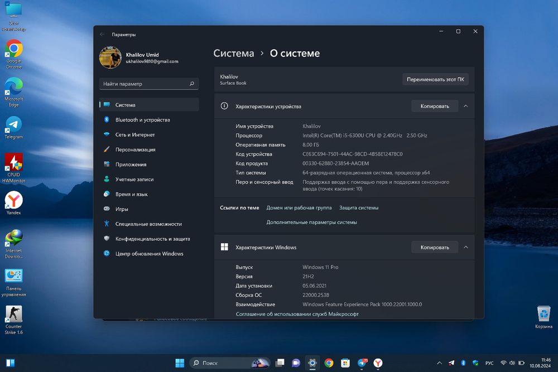Click the Bluetooth icon in system tray

click(463, 363)
